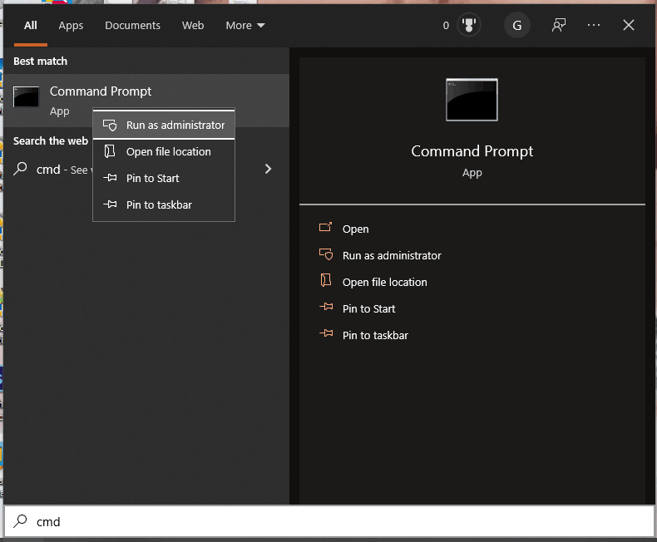This screenshot has height=542, width=657.
Task: Open the three-dots options menu
Action: point(593,25)
